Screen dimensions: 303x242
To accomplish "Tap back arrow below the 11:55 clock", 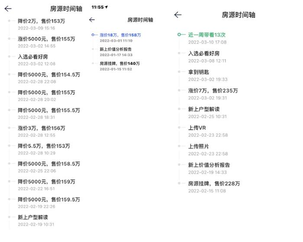I will click(x=92, y=20).
